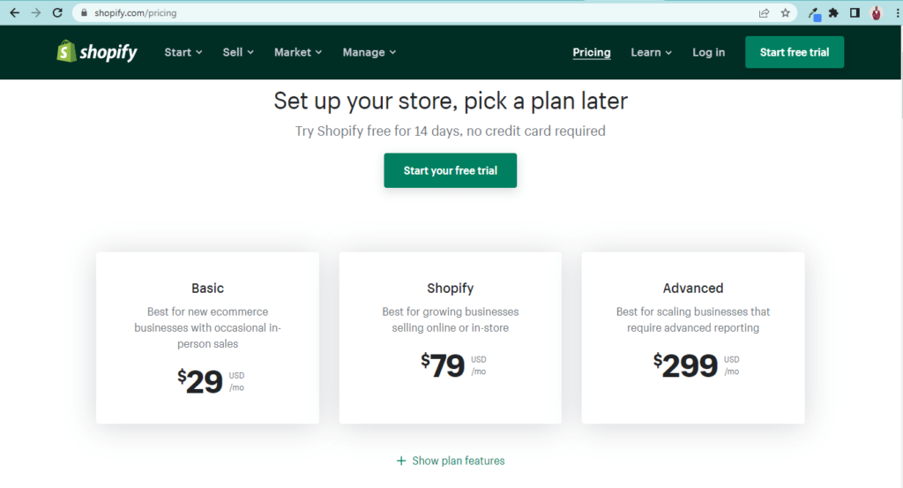Expand the Market dropdown menu

(x=298, y=52)
